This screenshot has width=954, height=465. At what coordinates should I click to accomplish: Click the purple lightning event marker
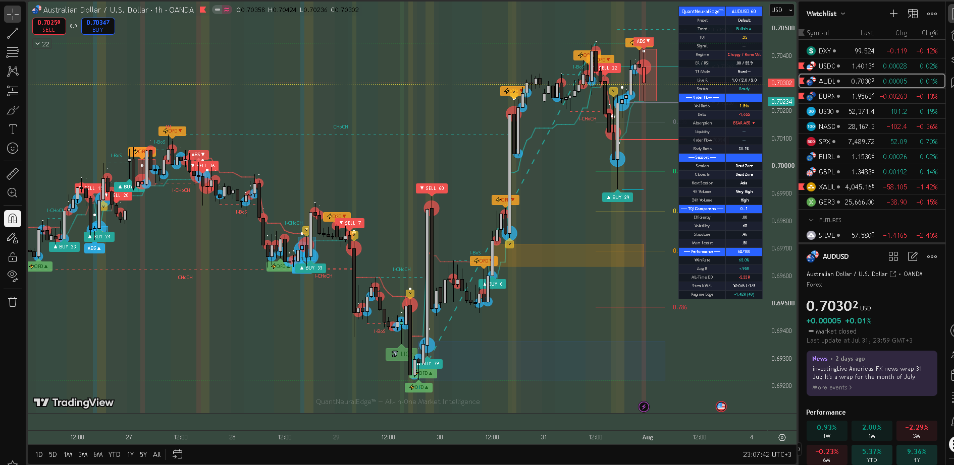point(644,407)
